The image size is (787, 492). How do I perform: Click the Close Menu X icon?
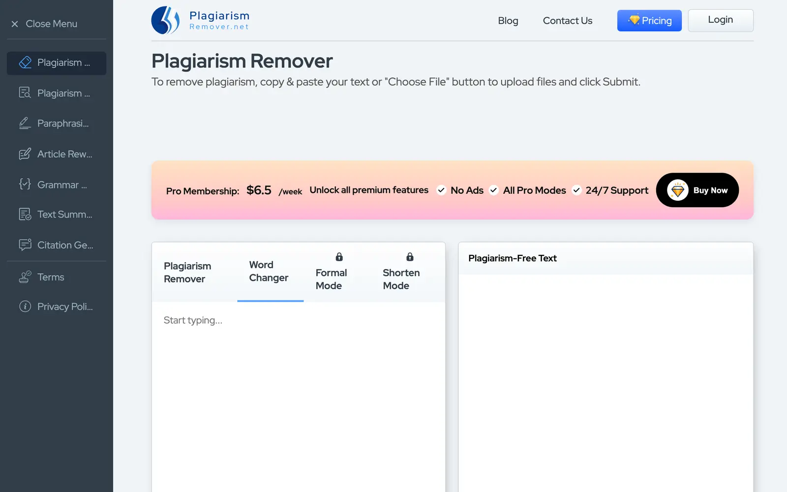(15, 24)
